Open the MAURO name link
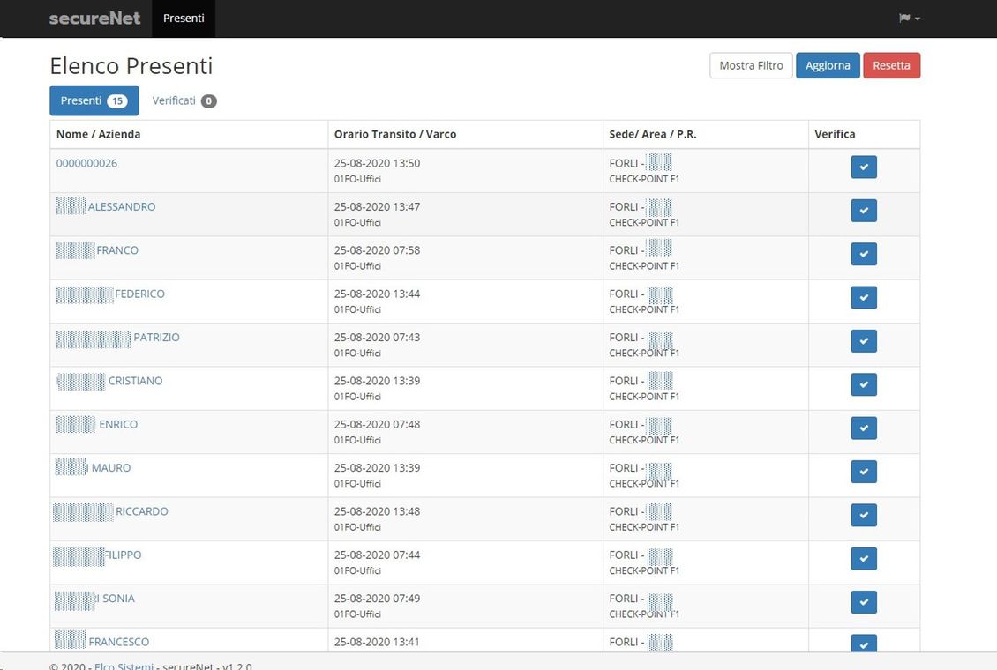The height and width of the screenshot is (670, 997). tap(93, 467)
